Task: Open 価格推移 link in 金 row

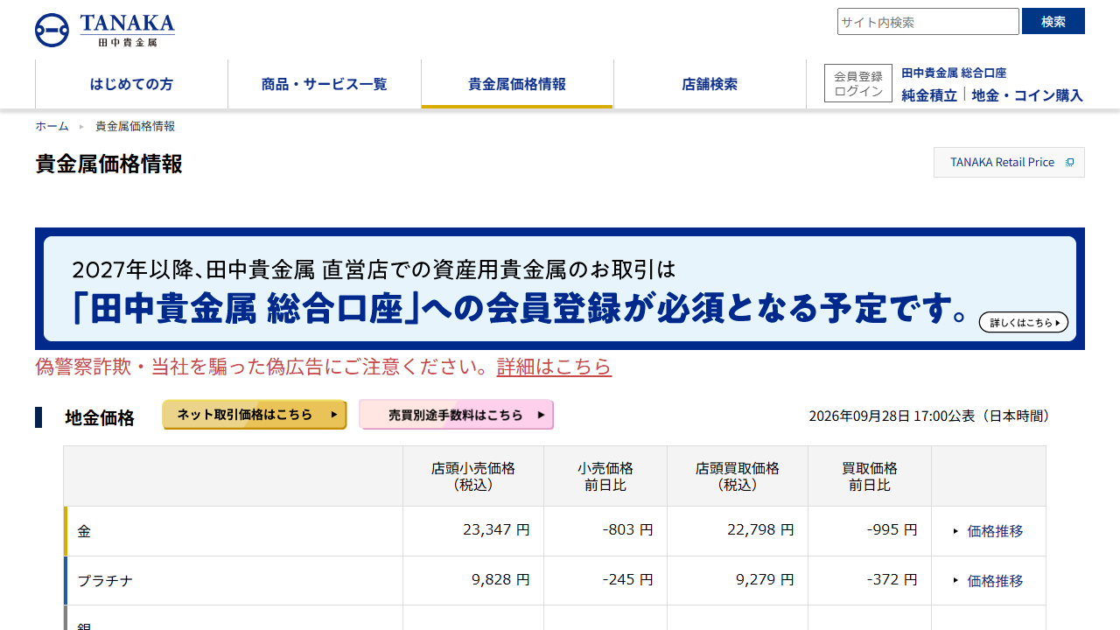Action: [995, 531]
